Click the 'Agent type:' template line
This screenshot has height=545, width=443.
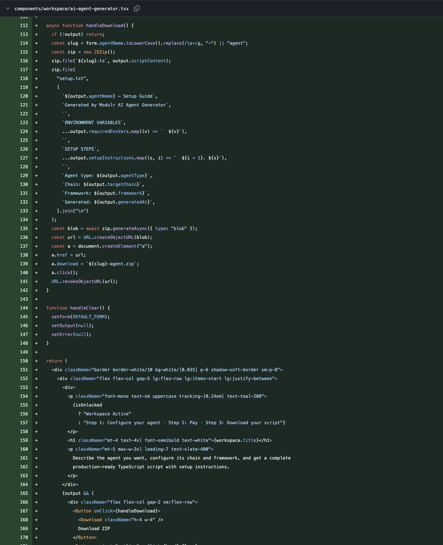pyautogui.click(x=107, y=175)
